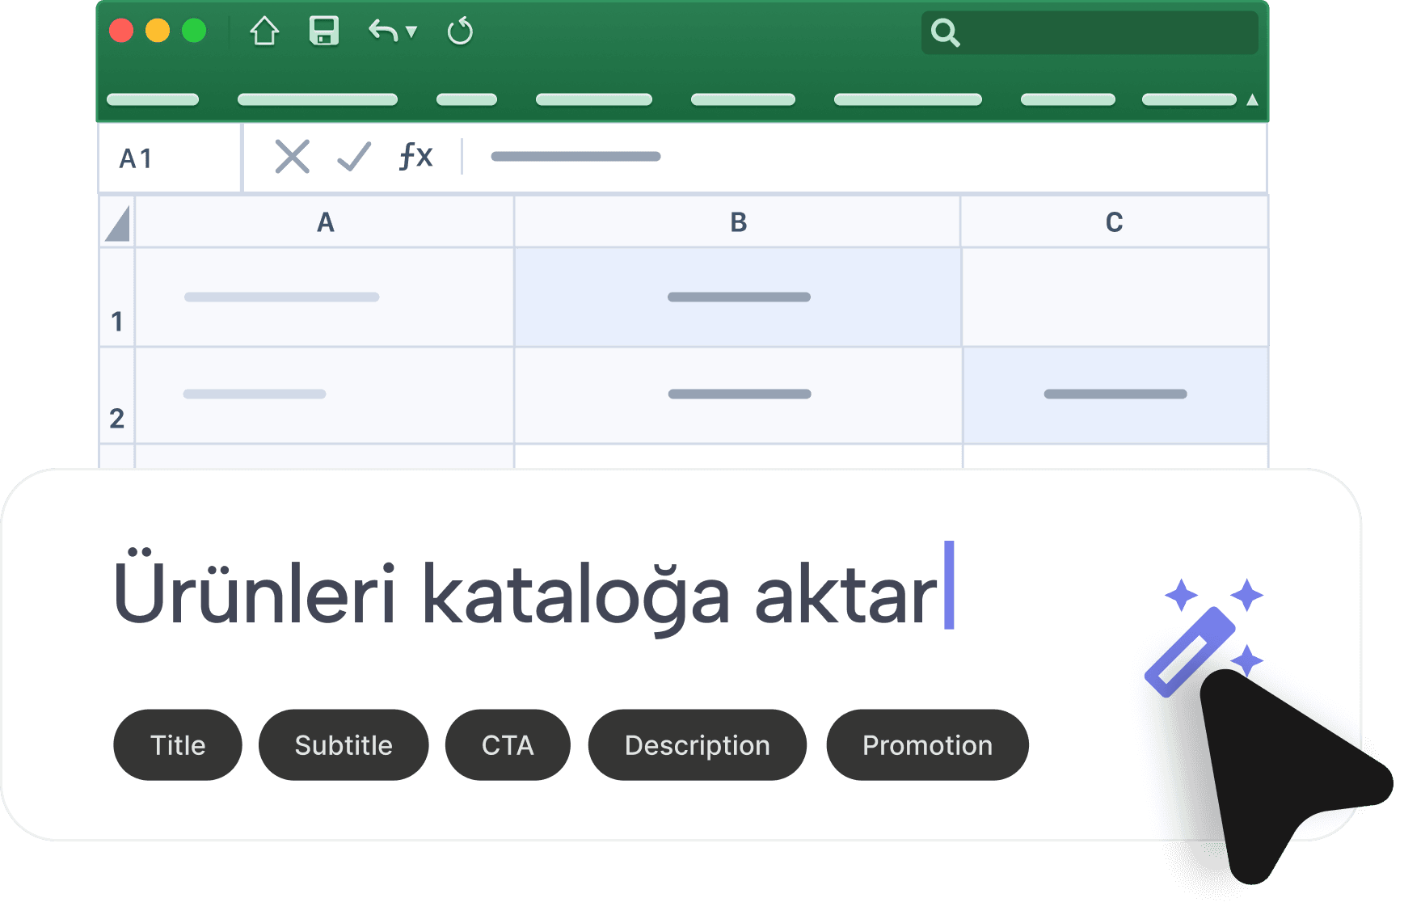Cancel the formula entry with the X icon
This screenshot has width=1404, height=919.
point(292,157)
